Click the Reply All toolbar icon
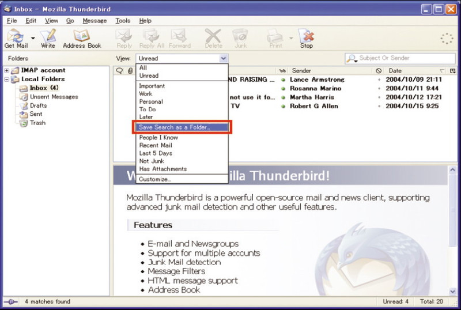This screenshot has height=310, width=461. click(152, 39)
